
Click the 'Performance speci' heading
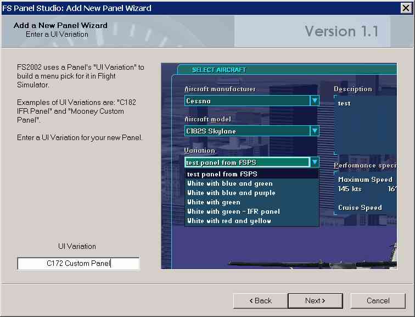point(365,165)
